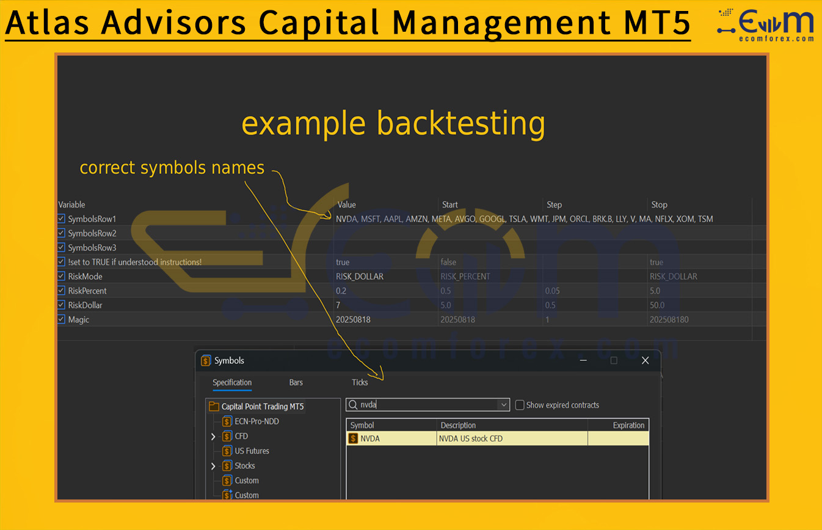The height and width of the screenshot is (530, 822).
Task: Click the search magnifier icon
Action: pos(353,405)
